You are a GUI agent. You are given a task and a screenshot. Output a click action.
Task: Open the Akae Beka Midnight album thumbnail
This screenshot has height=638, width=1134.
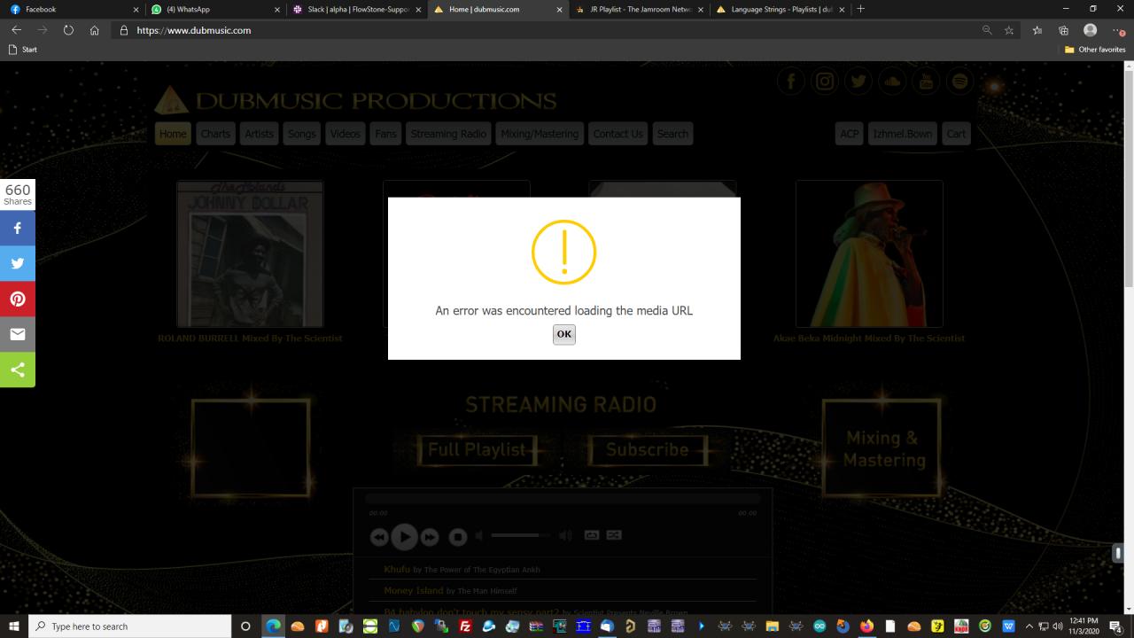869,254
